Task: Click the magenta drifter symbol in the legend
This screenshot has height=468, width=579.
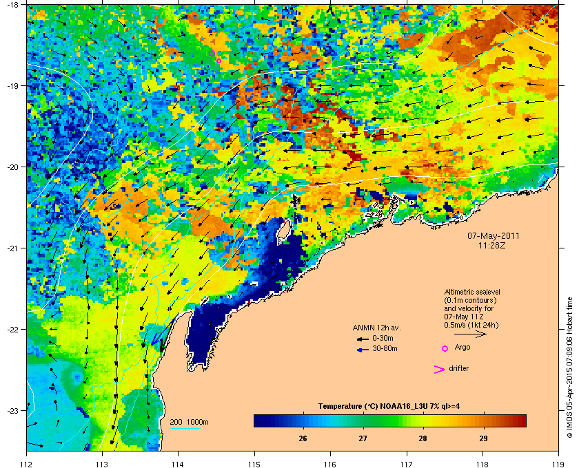Action: pos(440,370)
